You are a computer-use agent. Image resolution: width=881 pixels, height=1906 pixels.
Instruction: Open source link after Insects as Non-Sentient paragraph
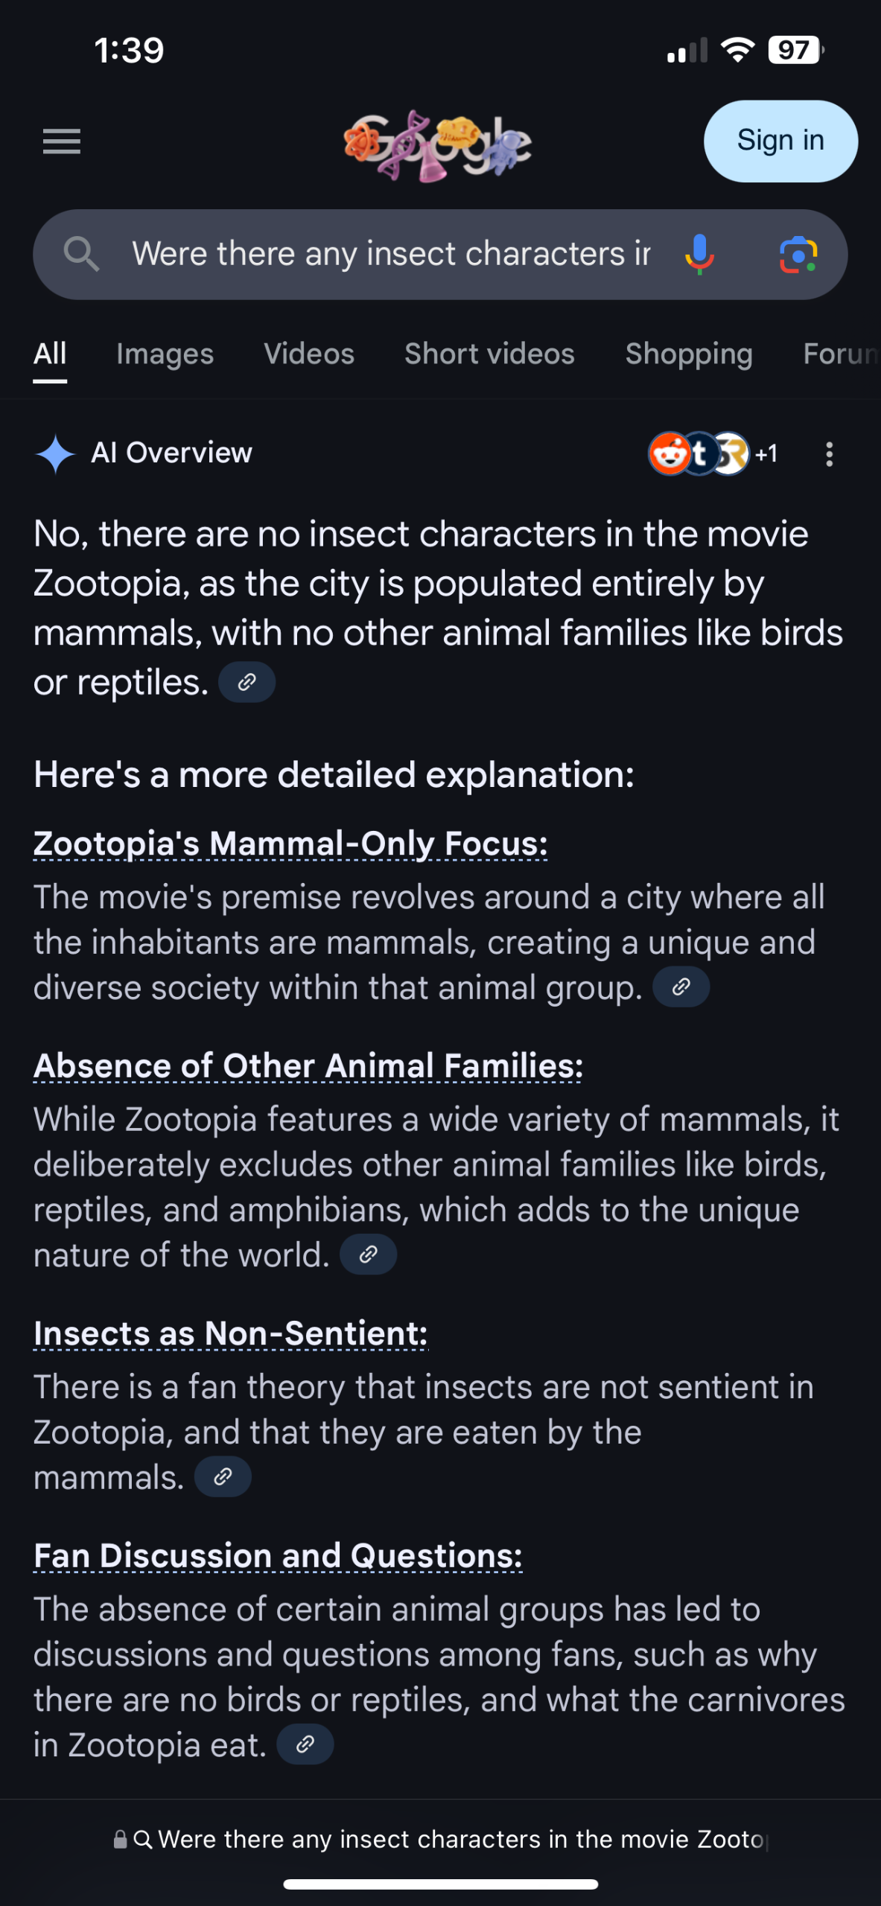223,1477
